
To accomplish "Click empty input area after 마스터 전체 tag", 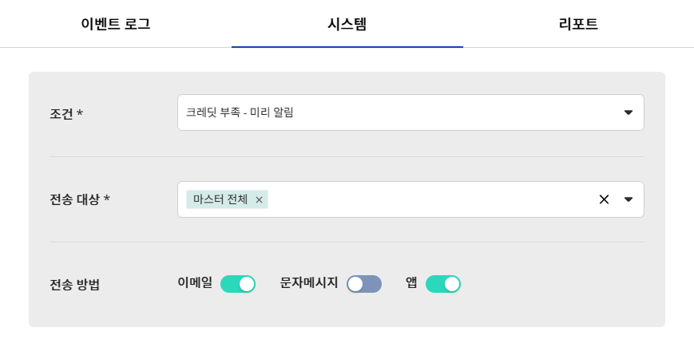I will (431, 199).
